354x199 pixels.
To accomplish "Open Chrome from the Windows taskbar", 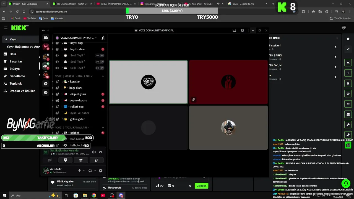I will [x=94, y=195].
